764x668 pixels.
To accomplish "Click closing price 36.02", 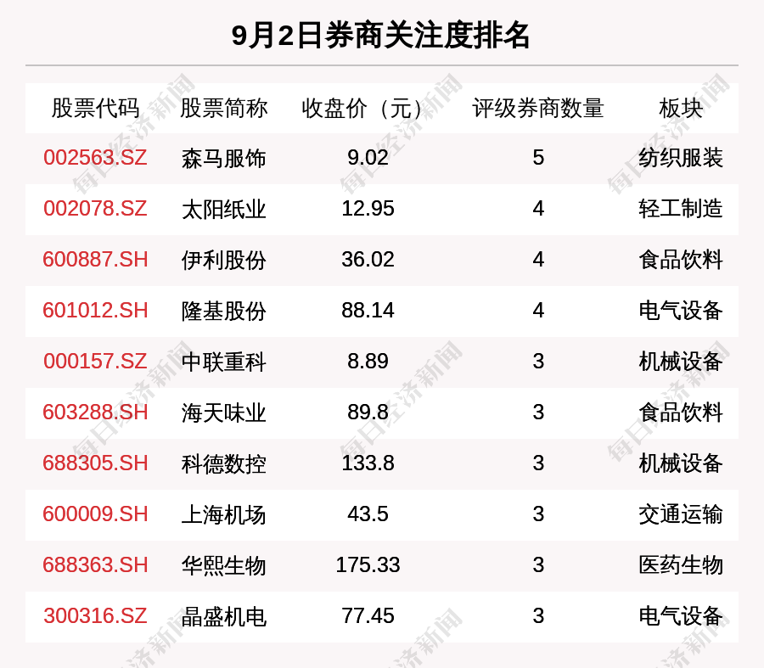I will tap(368, 259).
